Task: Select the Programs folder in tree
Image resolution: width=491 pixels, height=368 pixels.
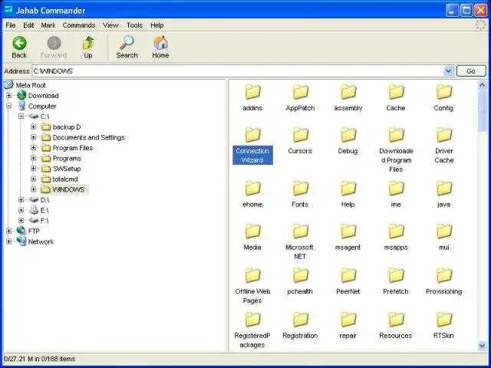Action: [67, 159]
